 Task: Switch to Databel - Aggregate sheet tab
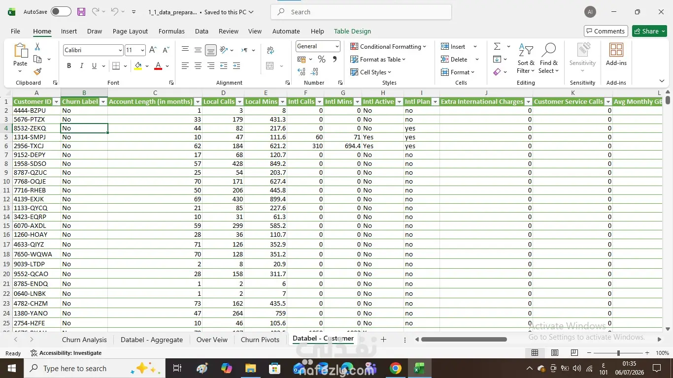(x=152, y=340)
